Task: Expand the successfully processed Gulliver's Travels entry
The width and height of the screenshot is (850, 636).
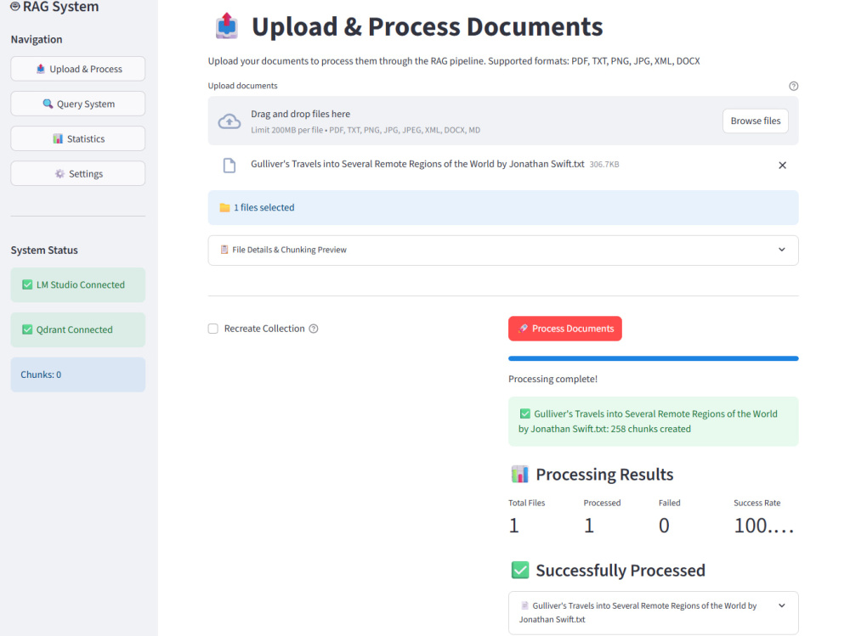Action: point(653,613)
